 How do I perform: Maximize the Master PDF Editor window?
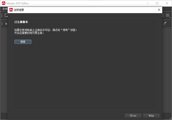tap(157, 3)
